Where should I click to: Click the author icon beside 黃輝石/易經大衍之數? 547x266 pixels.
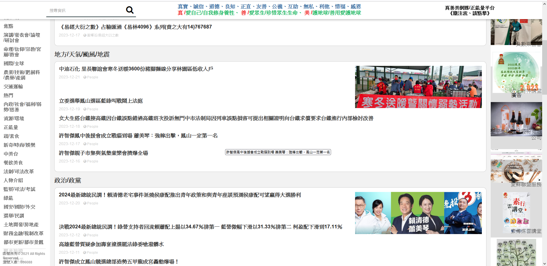pyautogui.click(x=85, y=35)
